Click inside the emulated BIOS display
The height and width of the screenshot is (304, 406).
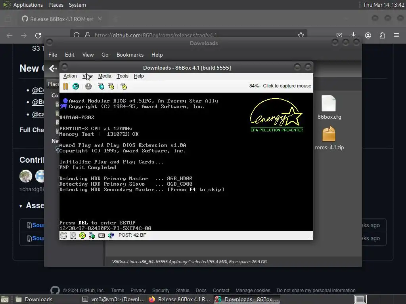[186, 162]
